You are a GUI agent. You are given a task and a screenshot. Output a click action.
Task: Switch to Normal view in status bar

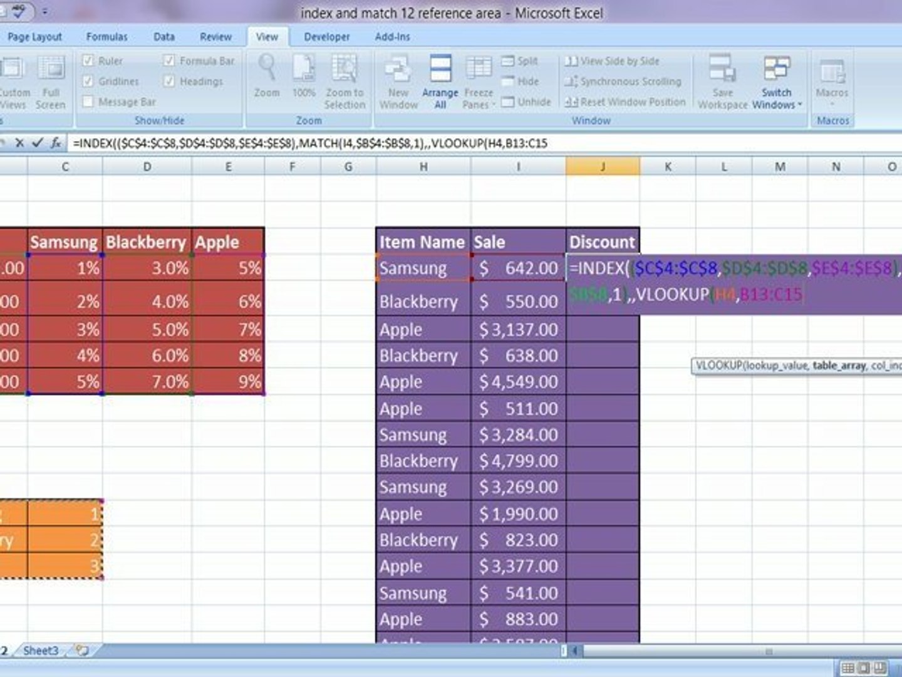point(848,668)
